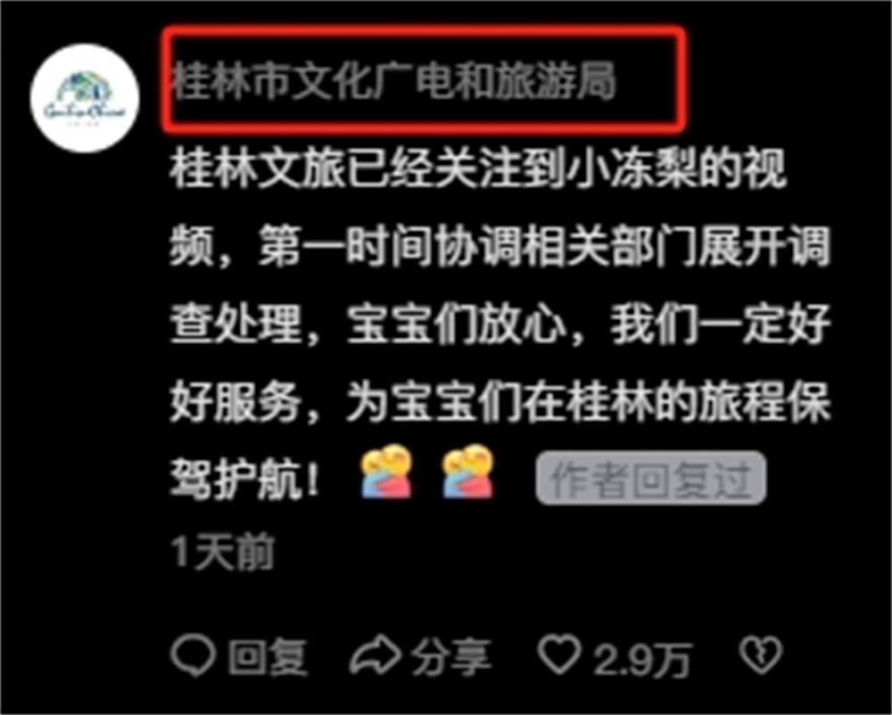
Task: Tap the comment line starting 桂林文旅已经关注到
Action: (x=478, y=168)
